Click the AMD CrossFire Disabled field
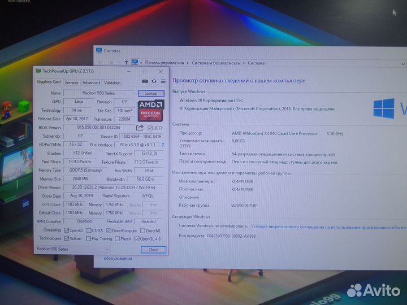The image size is (407, 305). [x=84, y=221]
